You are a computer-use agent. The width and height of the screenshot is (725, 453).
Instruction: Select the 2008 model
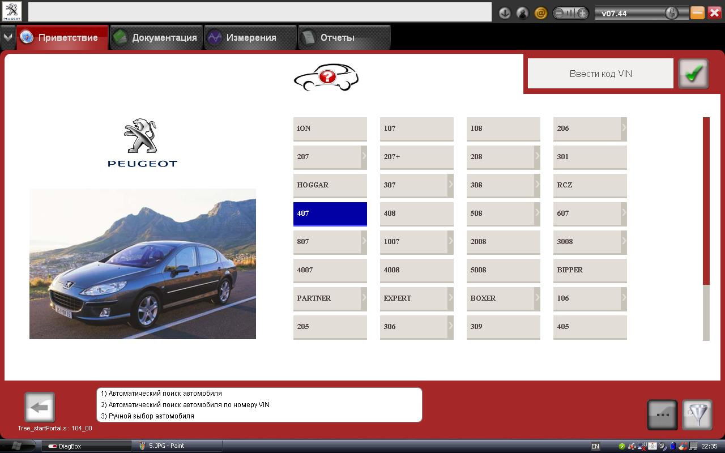click(x=504, y=242)
